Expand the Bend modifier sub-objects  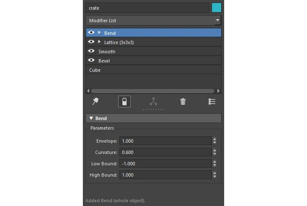[99, 32]
